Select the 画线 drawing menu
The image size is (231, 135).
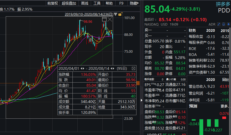pos(85,3)
